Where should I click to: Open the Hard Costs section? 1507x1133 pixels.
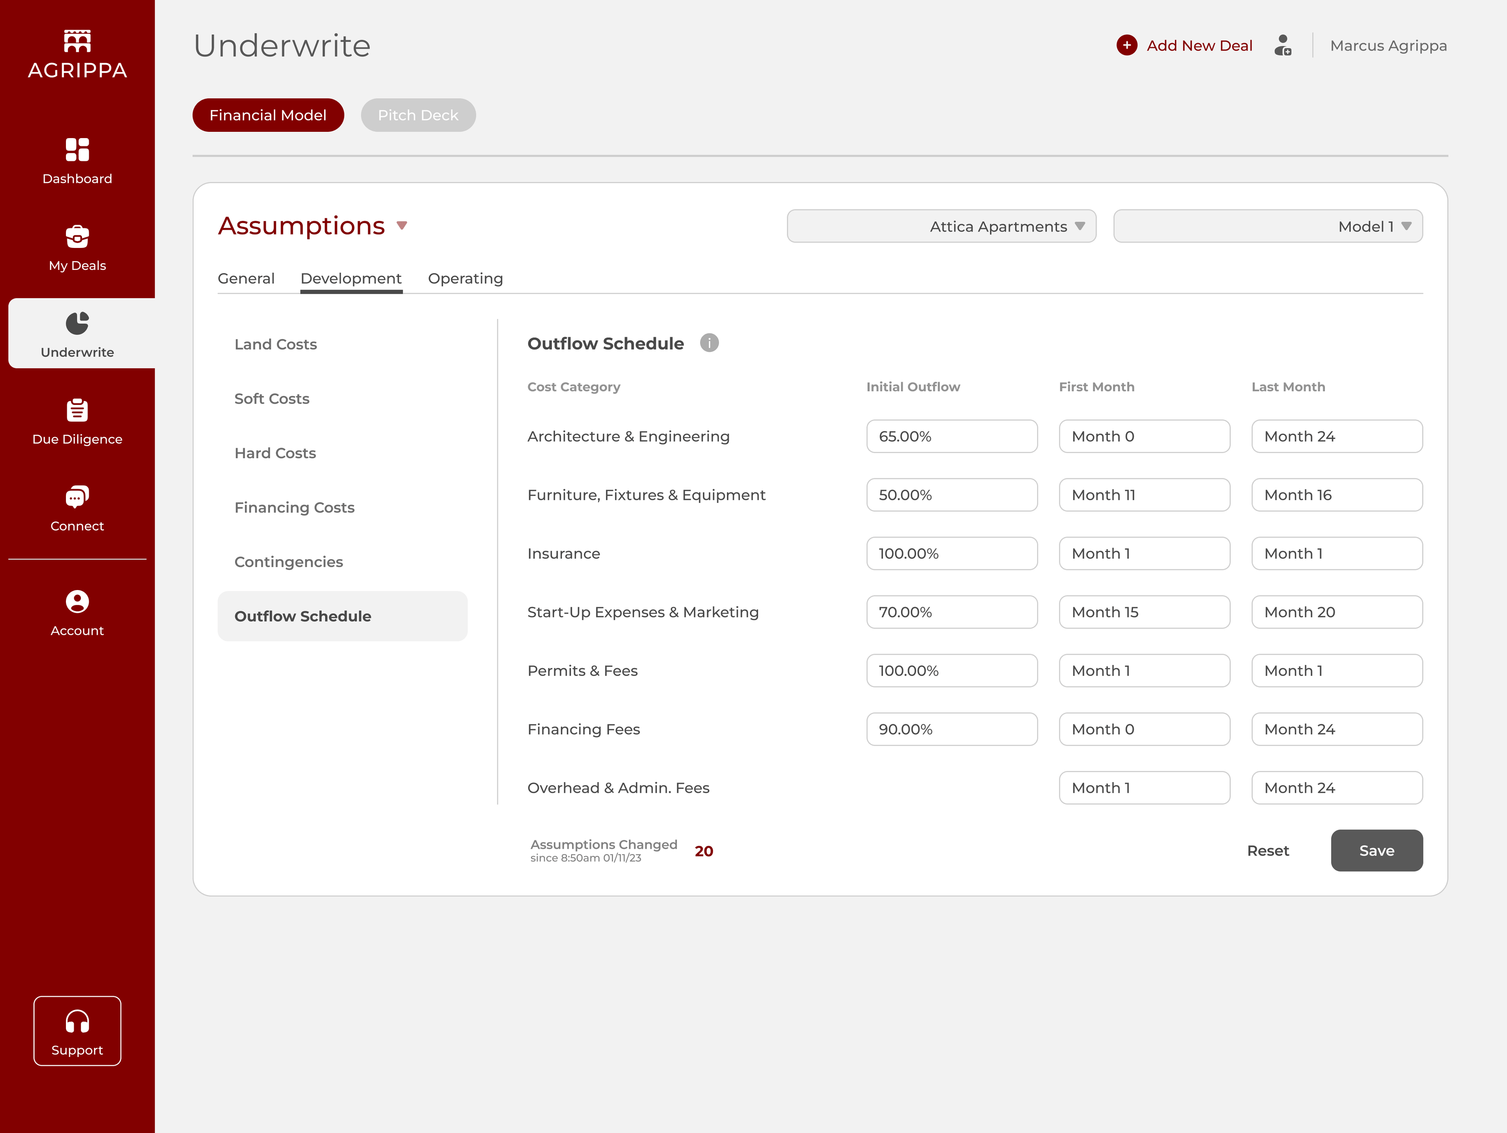pos(275,453)
